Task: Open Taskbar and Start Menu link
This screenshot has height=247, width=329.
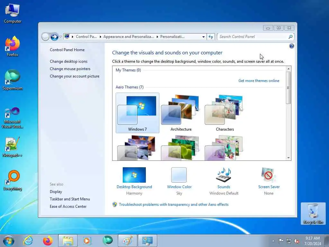Action: pos(70,199)
